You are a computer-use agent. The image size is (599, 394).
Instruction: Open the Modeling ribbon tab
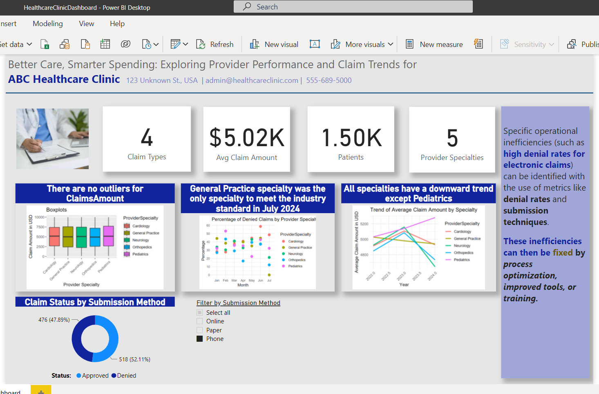pos(48,24)
